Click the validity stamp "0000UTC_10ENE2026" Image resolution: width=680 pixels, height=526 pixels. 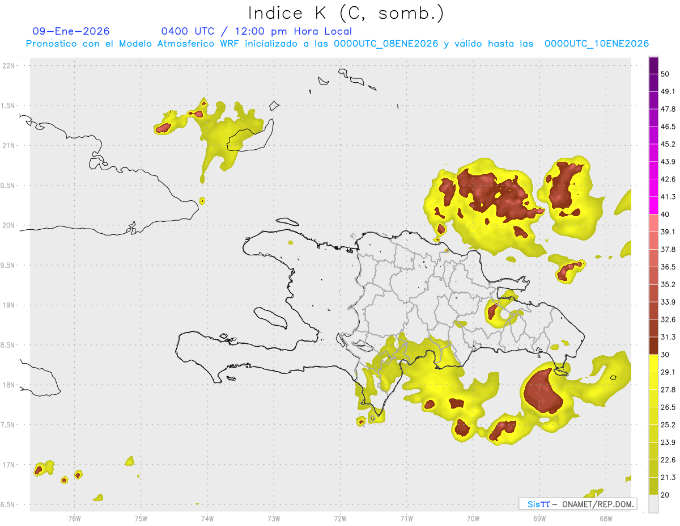point(596,44)
